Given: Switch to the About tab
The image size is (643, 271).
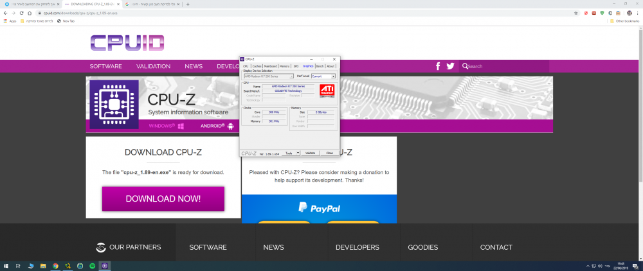Looking at the screenshot, I should point(331,66).
